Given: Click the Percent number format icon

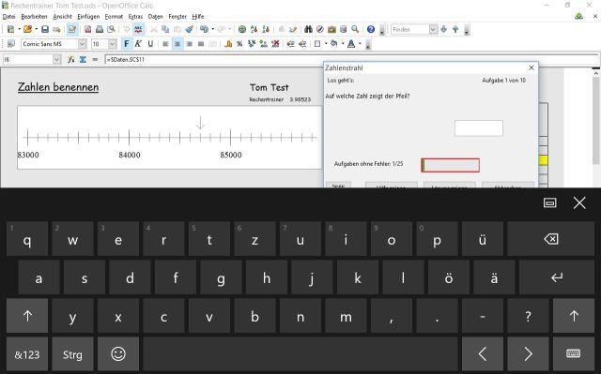Looking at the screenshot, I should pyautogui.click(x=239, y=44).
